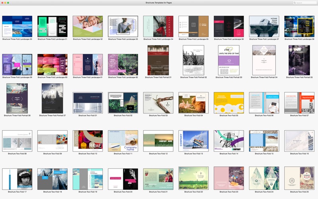Click the Search field in title bar
The image size is (318, 199).
tap(304, 3)
